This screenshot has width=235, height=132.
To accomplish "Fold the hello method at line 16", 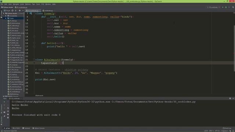I will 34,43.
